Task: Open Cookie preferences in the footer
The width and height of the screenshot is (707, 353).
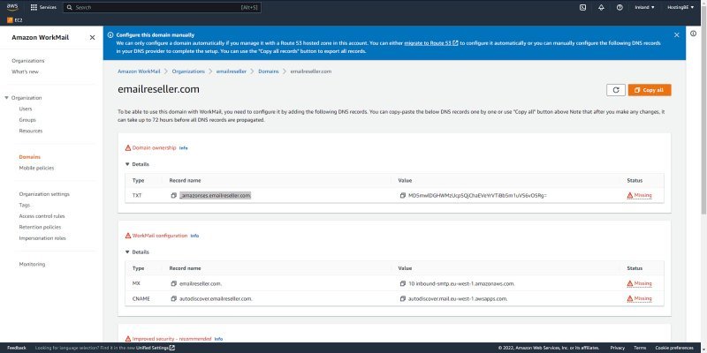Action: click(x=674, y=348)
